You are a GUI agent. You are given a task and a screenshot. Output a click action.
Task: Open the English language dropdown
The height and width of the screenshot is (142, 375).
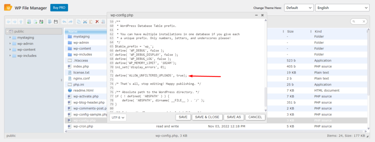342,8
